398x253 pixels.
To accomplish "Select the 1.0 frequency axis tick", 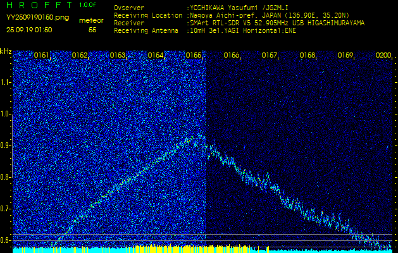I will (6, 114).
